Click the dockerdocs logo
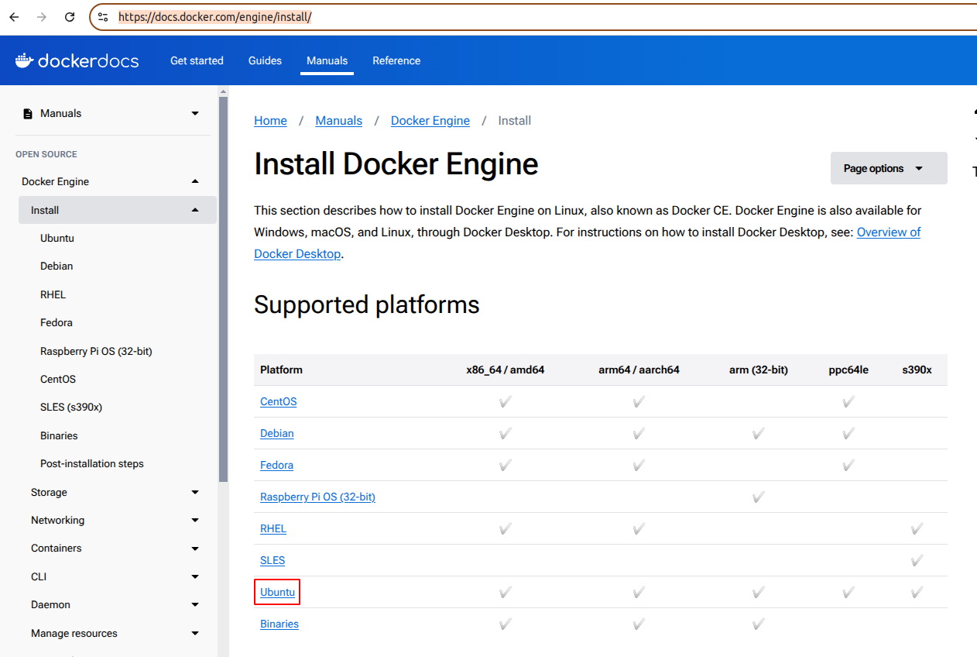Image resolution: width=977 pixels, height=657 pixels. click(x=77, y=60)
